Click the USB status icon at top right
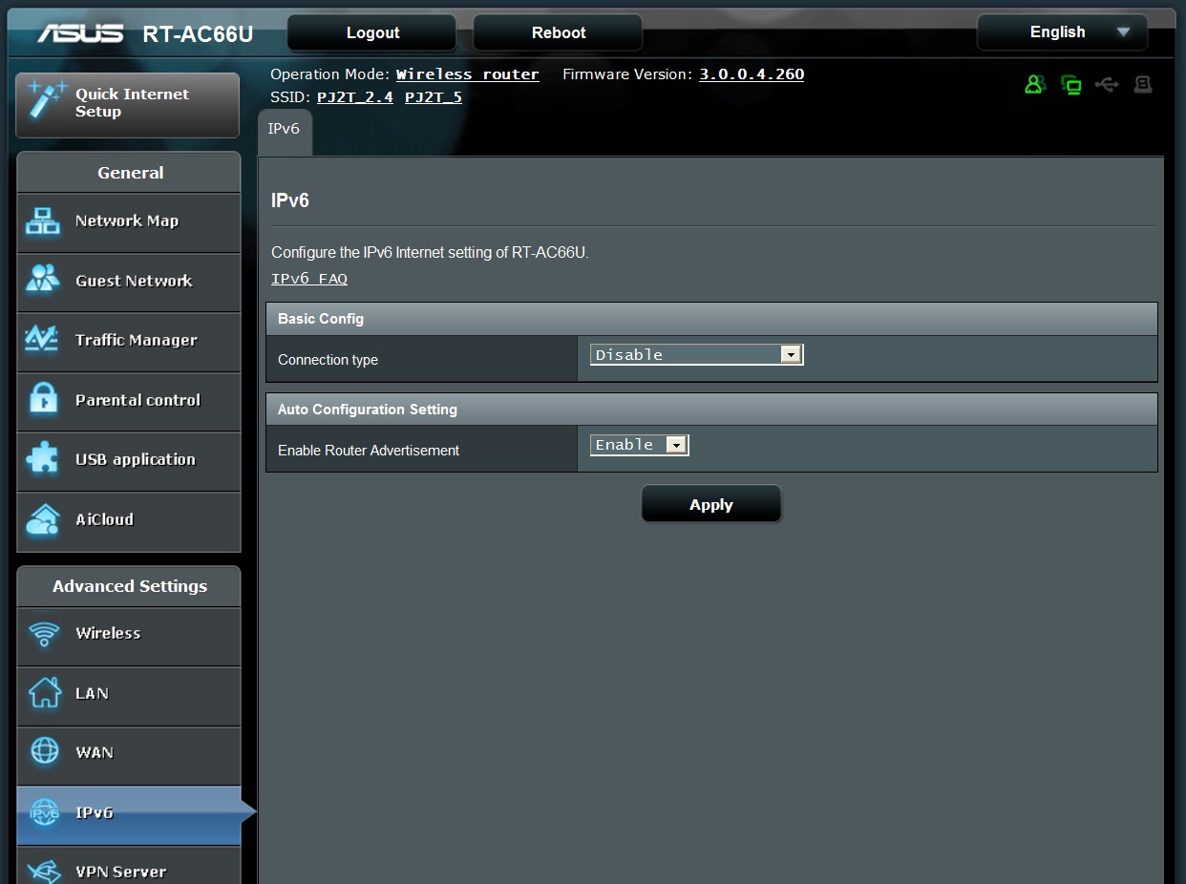Image resolution: width=1186 pixels, height=884 pixels. [x=1107, y=85]
